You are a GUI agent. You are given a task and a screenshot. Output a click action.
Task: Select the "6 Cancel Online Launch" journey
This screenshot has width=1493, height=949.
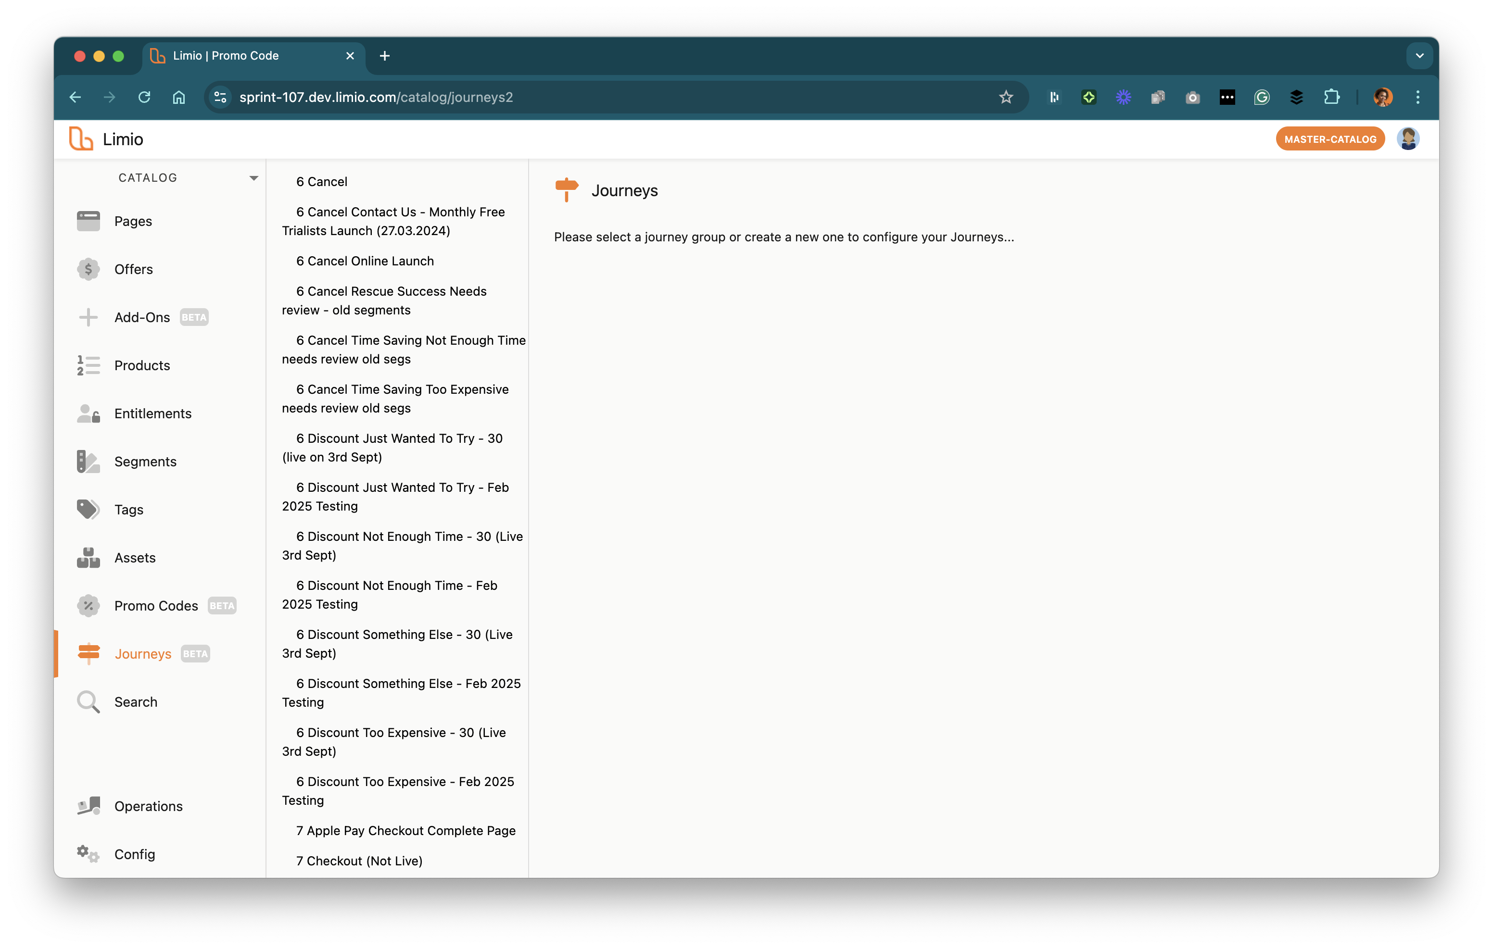click(365, 261)
